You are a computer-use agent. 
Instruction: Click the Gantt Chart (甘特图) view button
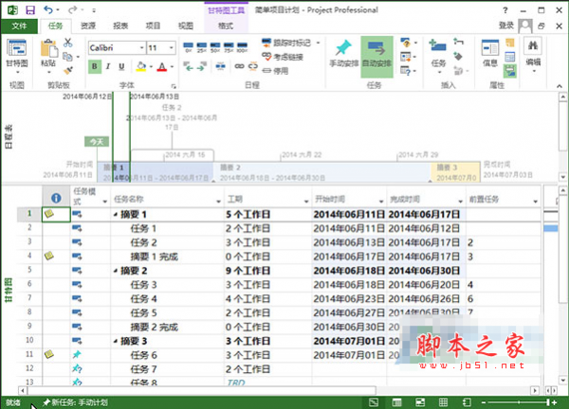coord(16,53)
